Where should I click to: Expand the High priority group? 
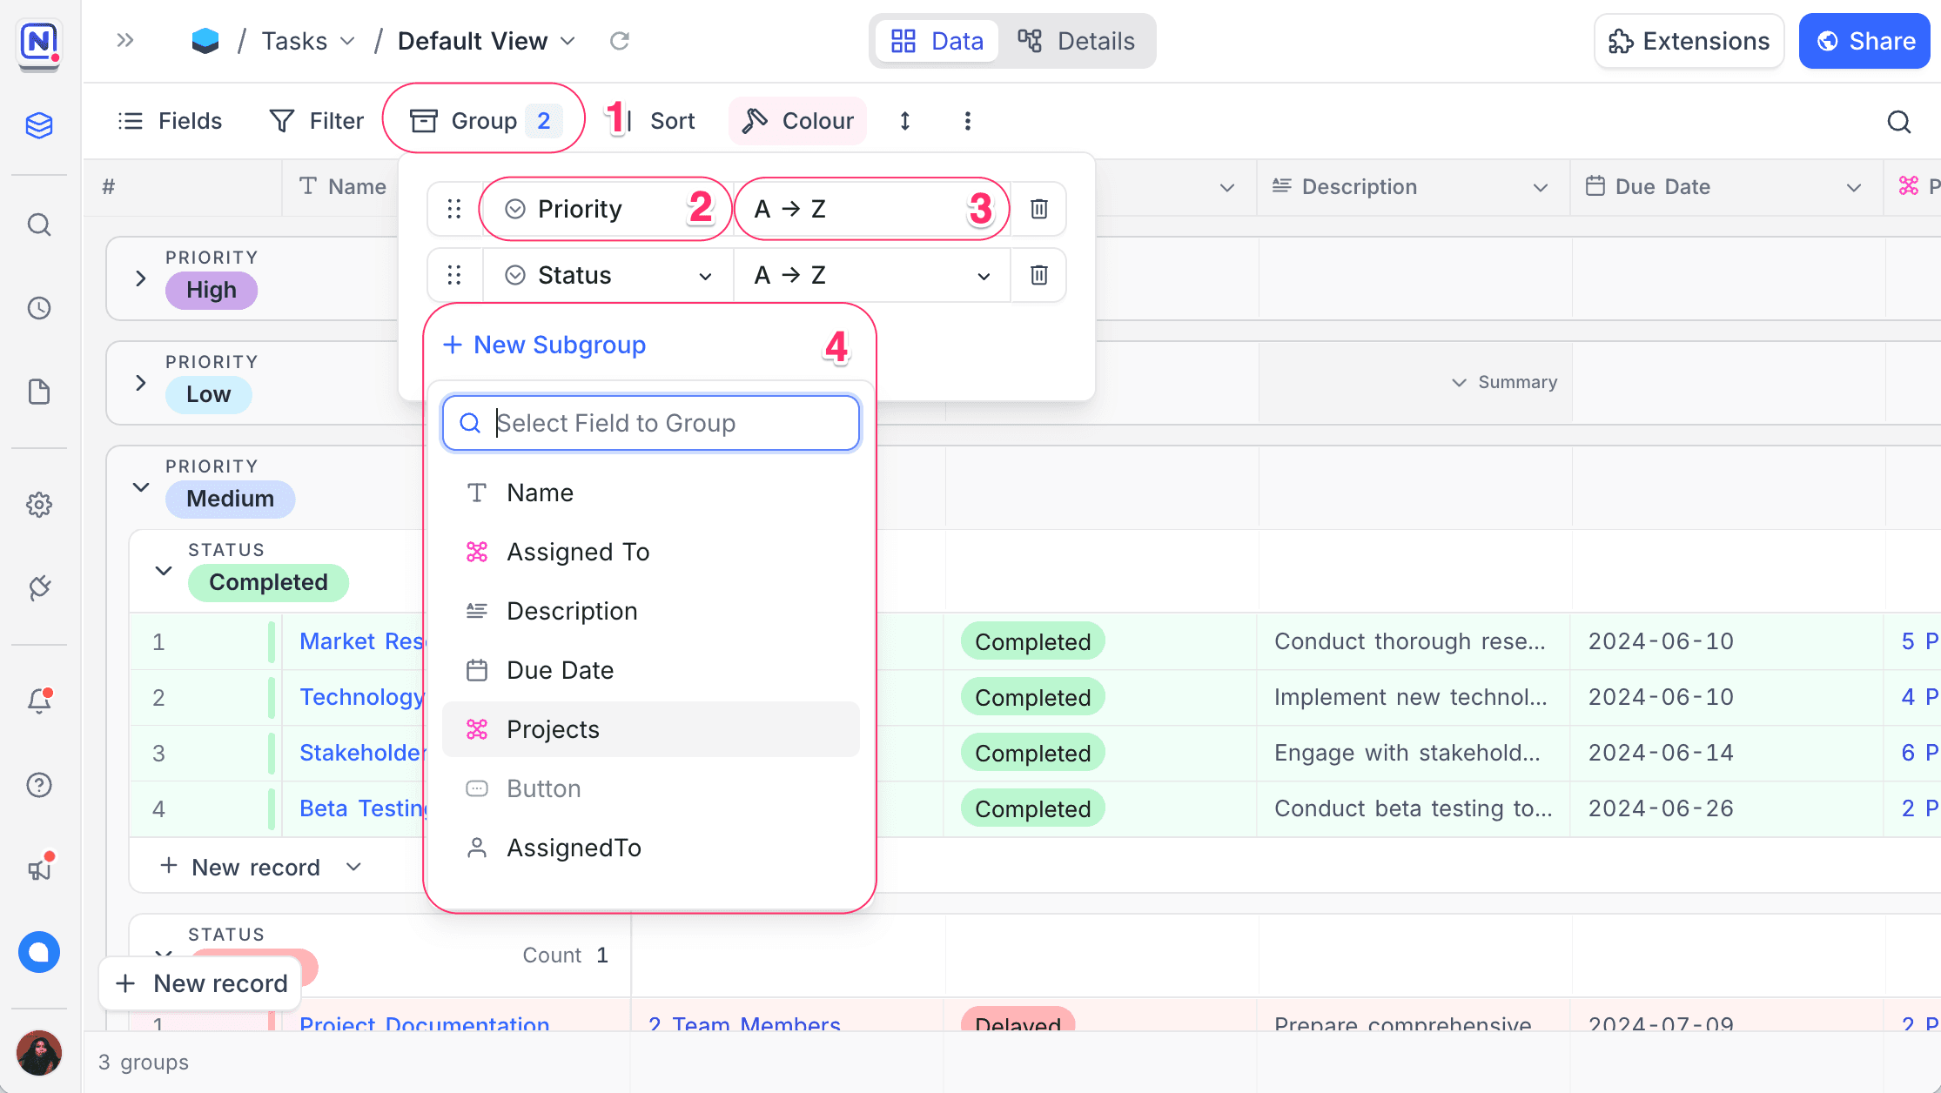click(x=141, y=278)
